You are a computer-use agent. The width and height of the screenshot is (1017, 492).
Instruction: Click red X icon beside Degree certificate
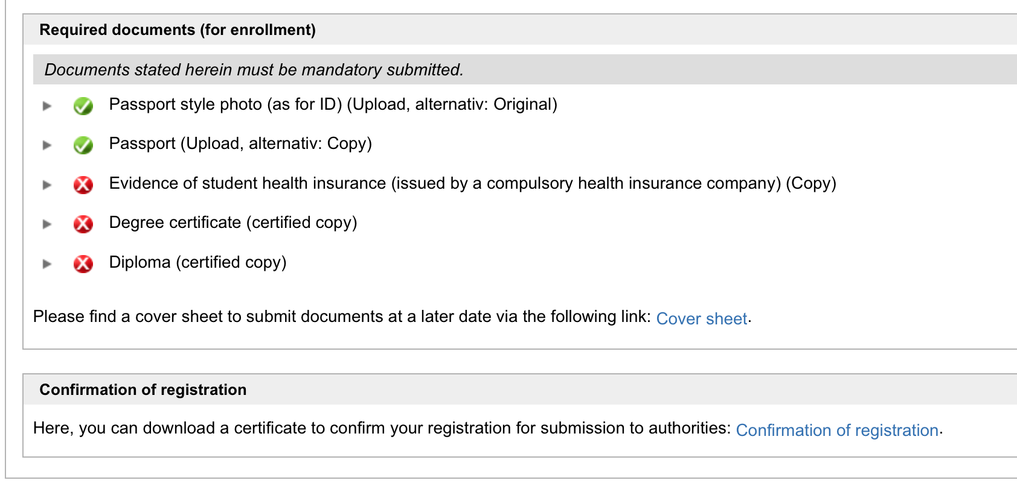[83, 224]
